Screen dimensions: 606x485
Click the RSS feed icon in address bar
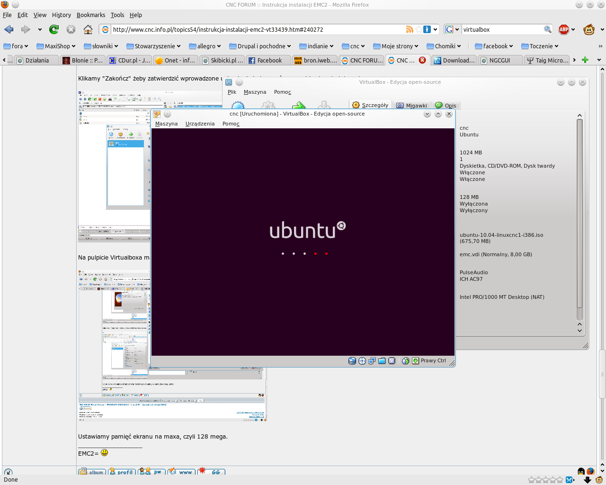click(x=410, y=29)
